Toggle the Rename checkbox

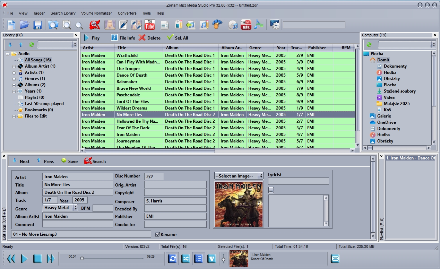tap(158, 234)
